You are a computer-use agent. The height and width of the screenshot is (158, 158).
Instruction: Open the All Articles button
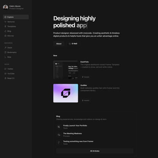point(95,151)
